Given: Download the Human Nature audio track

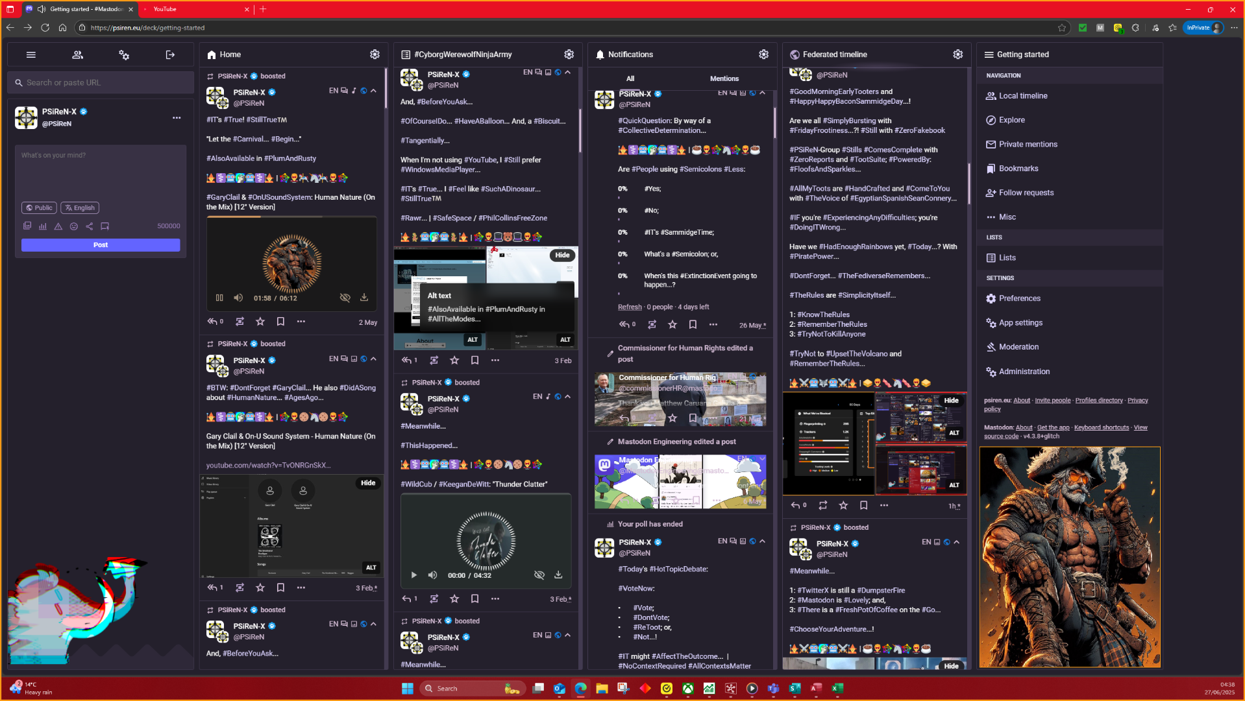Looking at the screenshot, I should point(364,298).
